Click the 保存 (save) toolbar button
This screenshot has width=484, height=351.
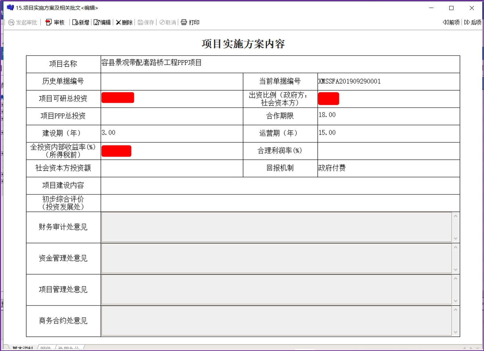(x=146, y=23)
